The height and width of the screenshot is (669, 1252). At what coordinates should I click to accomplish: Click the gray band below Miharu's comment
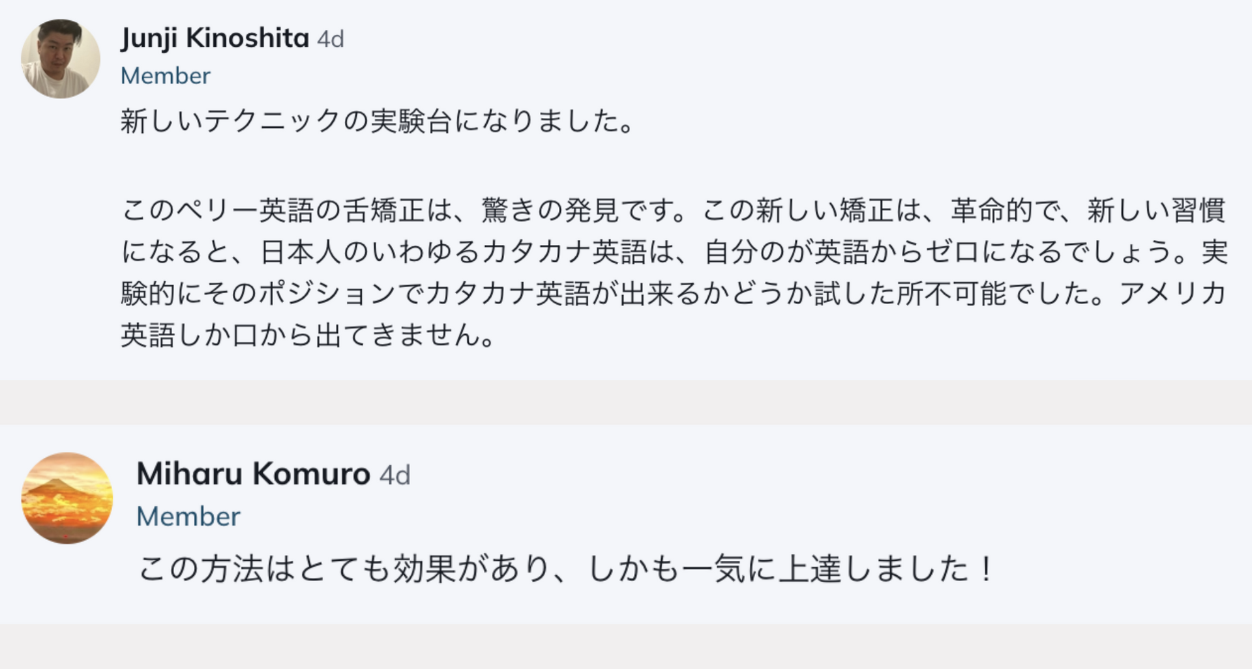pos(626,647)
